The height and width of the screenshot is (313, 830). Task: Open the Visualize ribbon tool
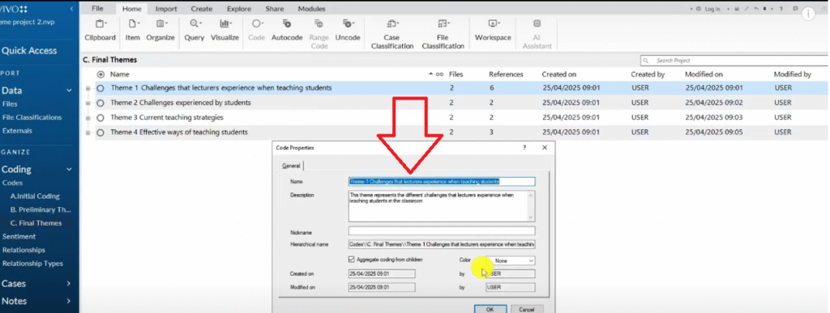click(225, 30)
